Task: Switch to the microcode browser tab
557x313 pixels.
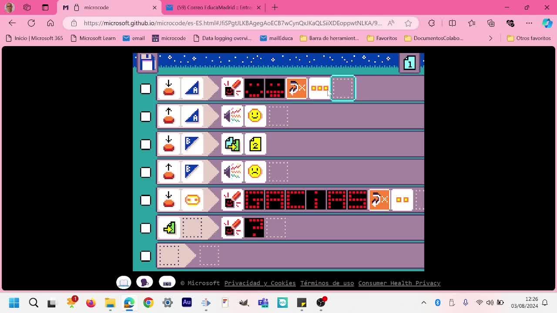Action: click(109, 7)
